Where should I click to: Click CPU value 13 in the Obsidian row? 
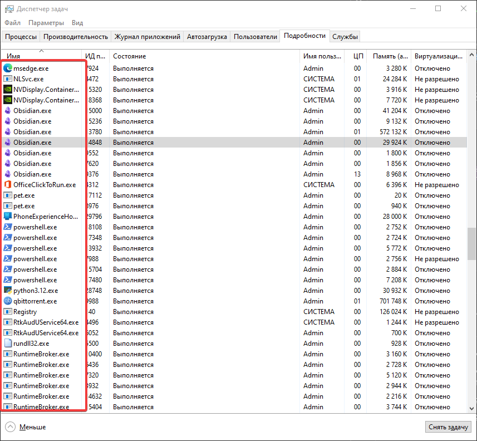[357, 174]
